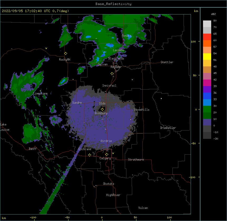Click the Calgary city label
This screenshot has width=227, height=221.
tap(105, 158)
